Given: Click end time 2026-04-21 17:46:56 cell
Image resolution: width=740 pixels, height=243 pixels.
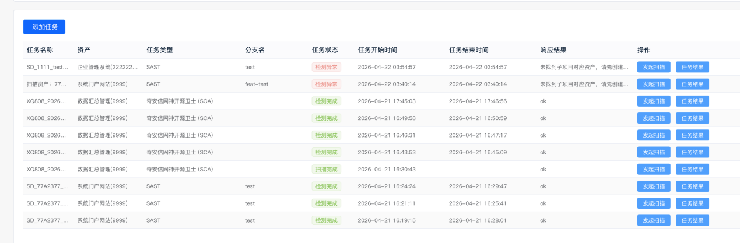Looking at the screenshot, I should click(478, 101).
